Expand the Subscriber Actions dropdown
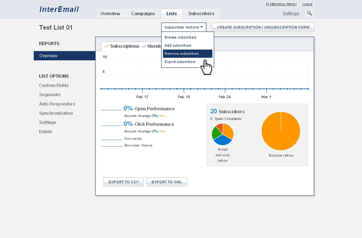Screen dimensions: 362x238 pos(184,27)
